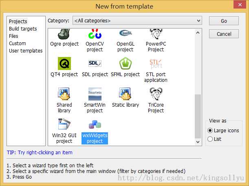
Task: Select the SDL project icon
Action: (95, 63)
